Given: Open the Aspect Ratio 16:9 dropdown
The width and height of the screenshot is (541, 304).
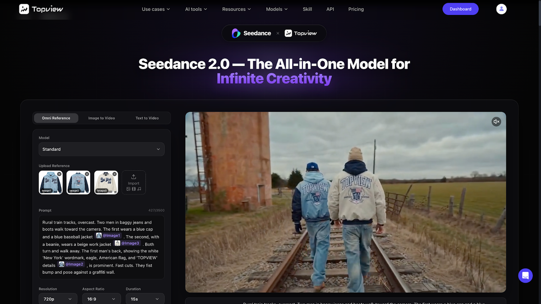Looking at the screenshot, I should pyautogui.click(x=101, y=299).
